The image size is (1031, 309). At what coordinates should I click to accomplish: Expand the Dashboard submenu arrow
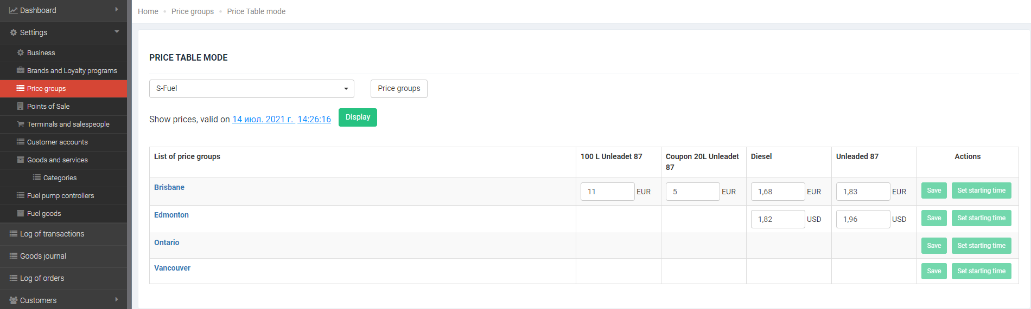117,10
